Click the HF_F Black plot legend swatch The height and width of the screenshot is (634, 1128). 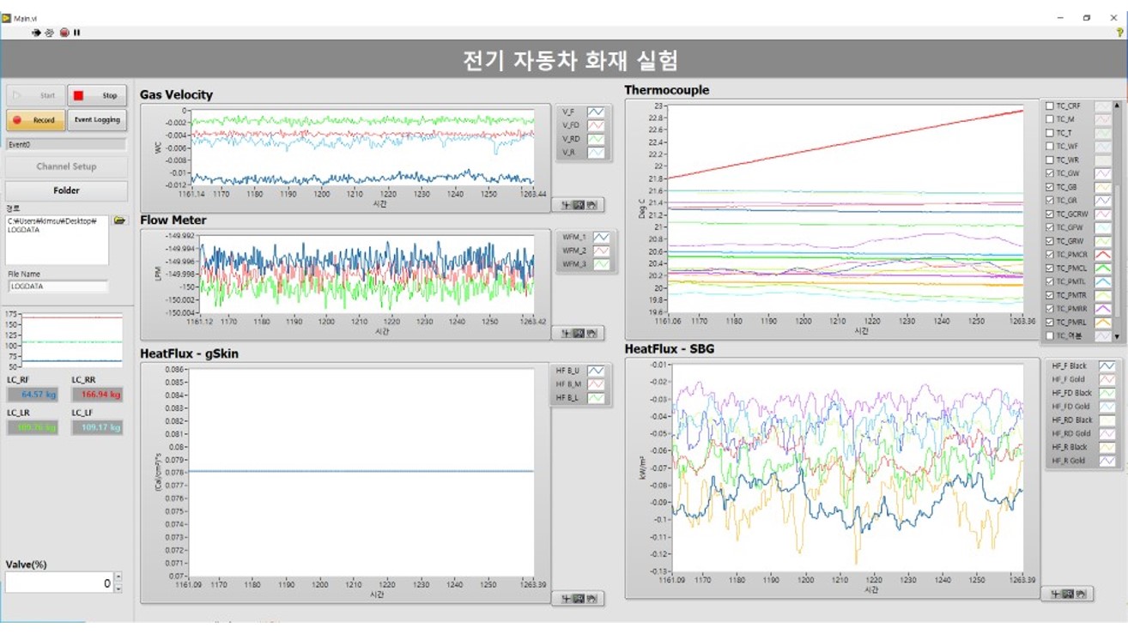click(x=1107, y=366)
